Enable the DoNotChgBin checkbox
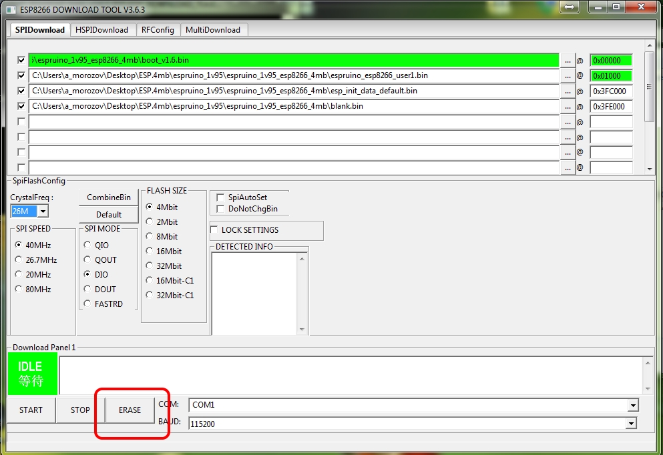Viewport: 663px width, 455px height. [220, 209]
